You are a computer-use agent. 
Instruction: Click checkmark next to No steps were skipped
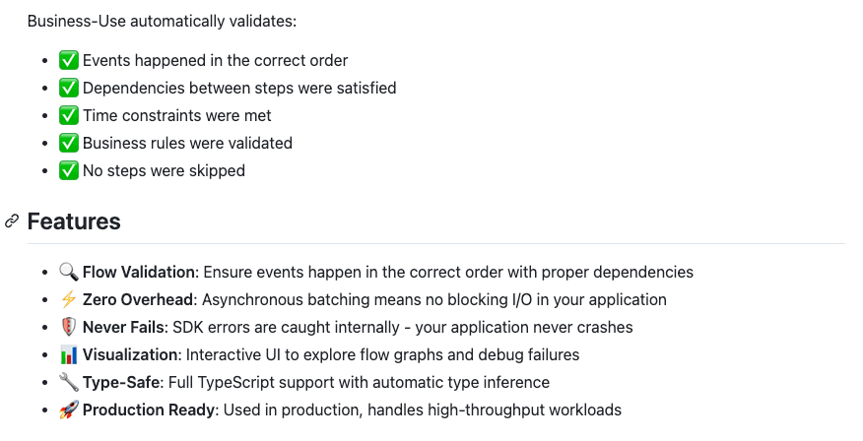[68, 170]
